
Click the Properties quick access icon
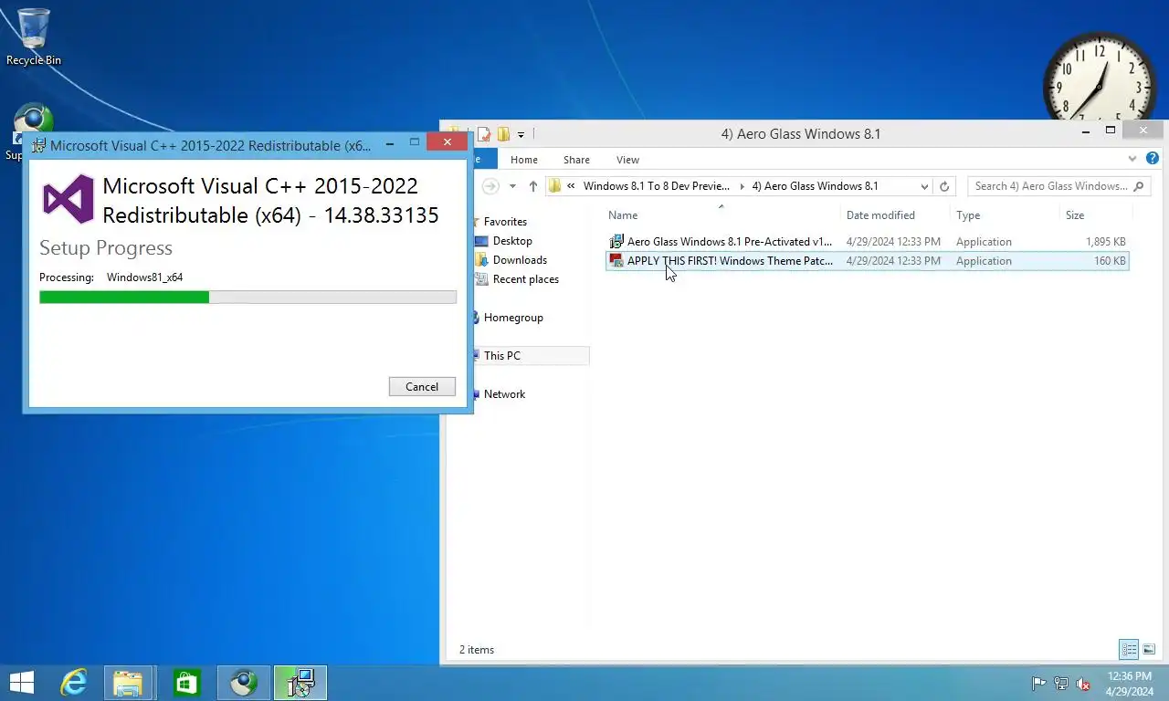pyautogui.click(x=484, y=134)
